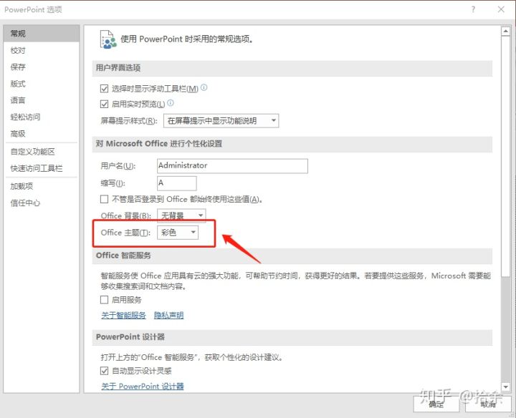Viewport: 516px width, 418px height.
Task: Click info icon next to 选择时显示浮动工具栏
Action: pos(204,87)
